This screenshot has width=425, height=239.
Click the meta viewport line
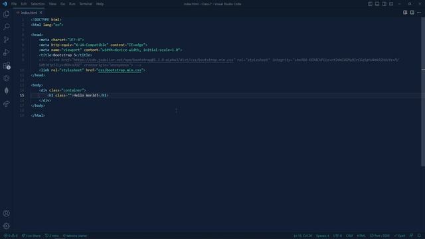111,50
